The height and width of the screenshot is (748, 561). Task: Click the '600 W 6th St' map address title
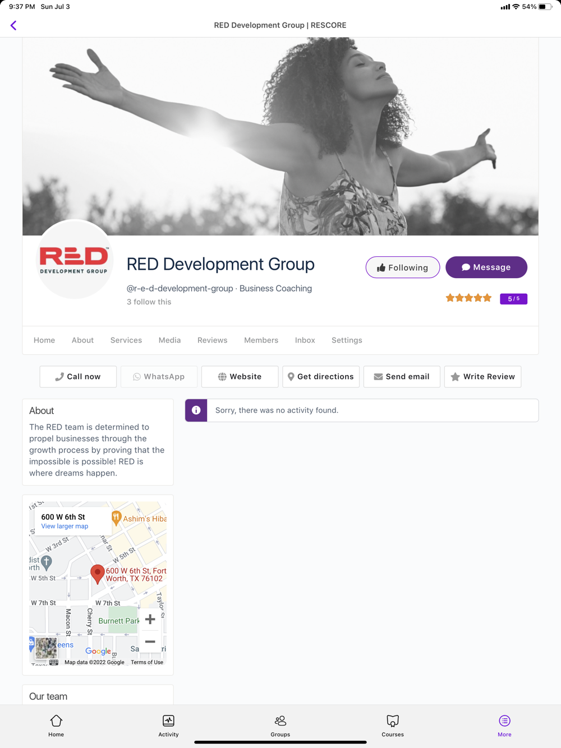coord(63,517)
